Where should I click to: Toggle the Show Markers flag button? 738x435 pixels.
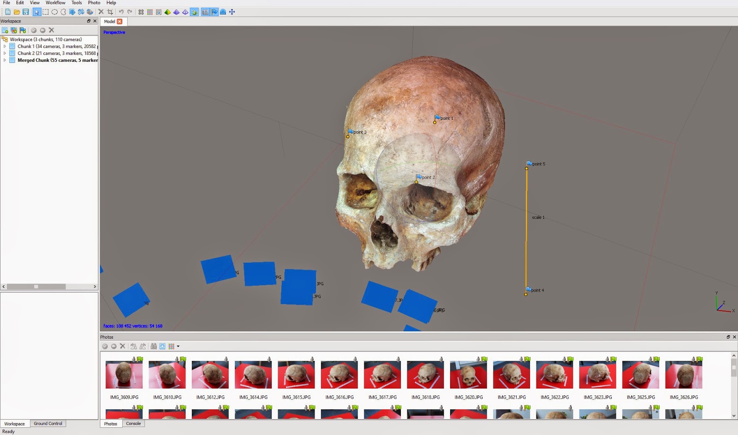(x=214, y=12)
